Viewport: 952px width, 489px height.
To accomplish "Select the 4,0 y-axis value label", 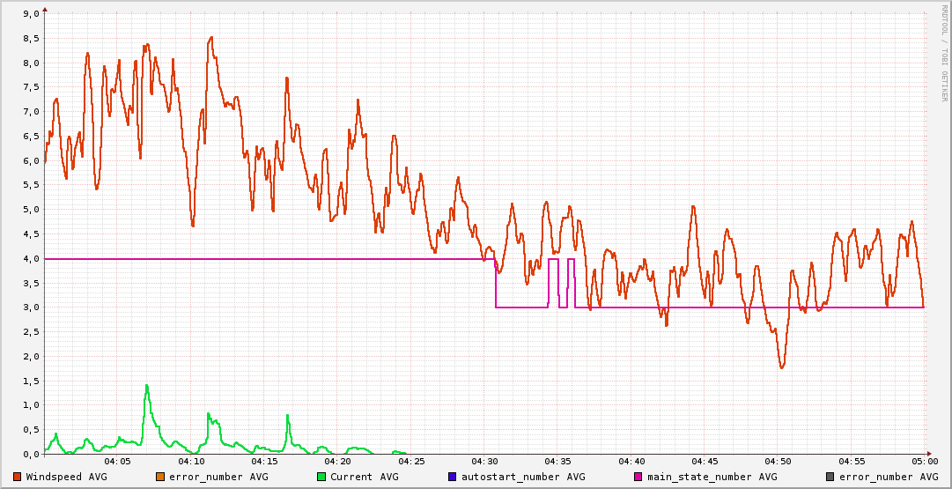I will pyautogui.click(x=29, y=259).
